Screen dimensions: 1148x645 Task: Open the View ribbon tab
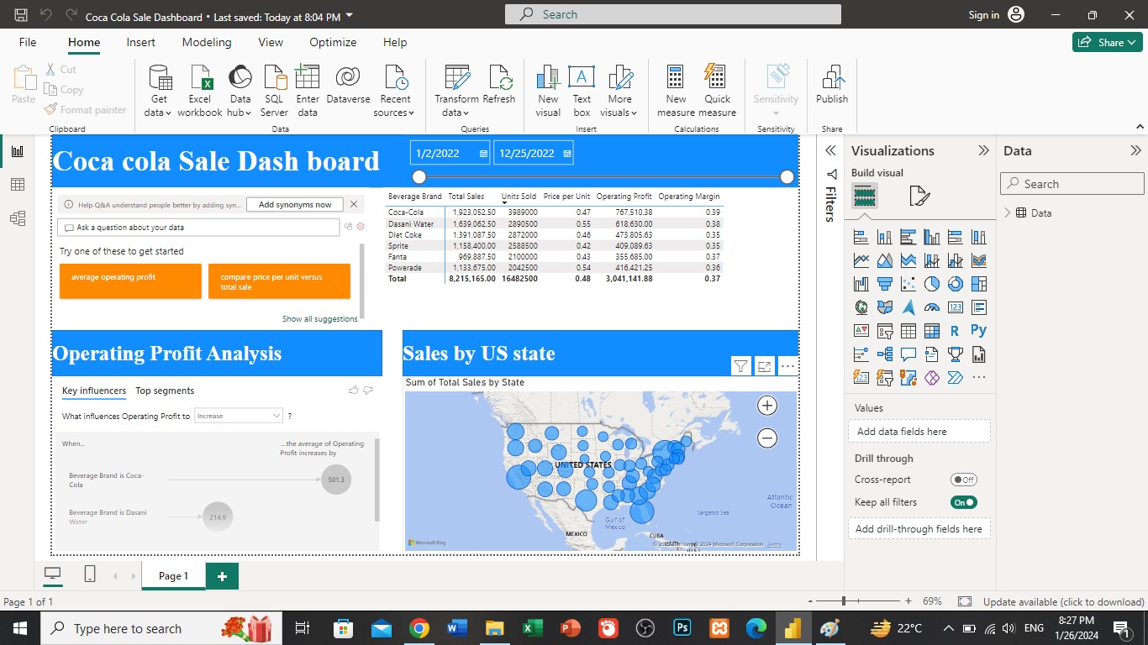271,42
